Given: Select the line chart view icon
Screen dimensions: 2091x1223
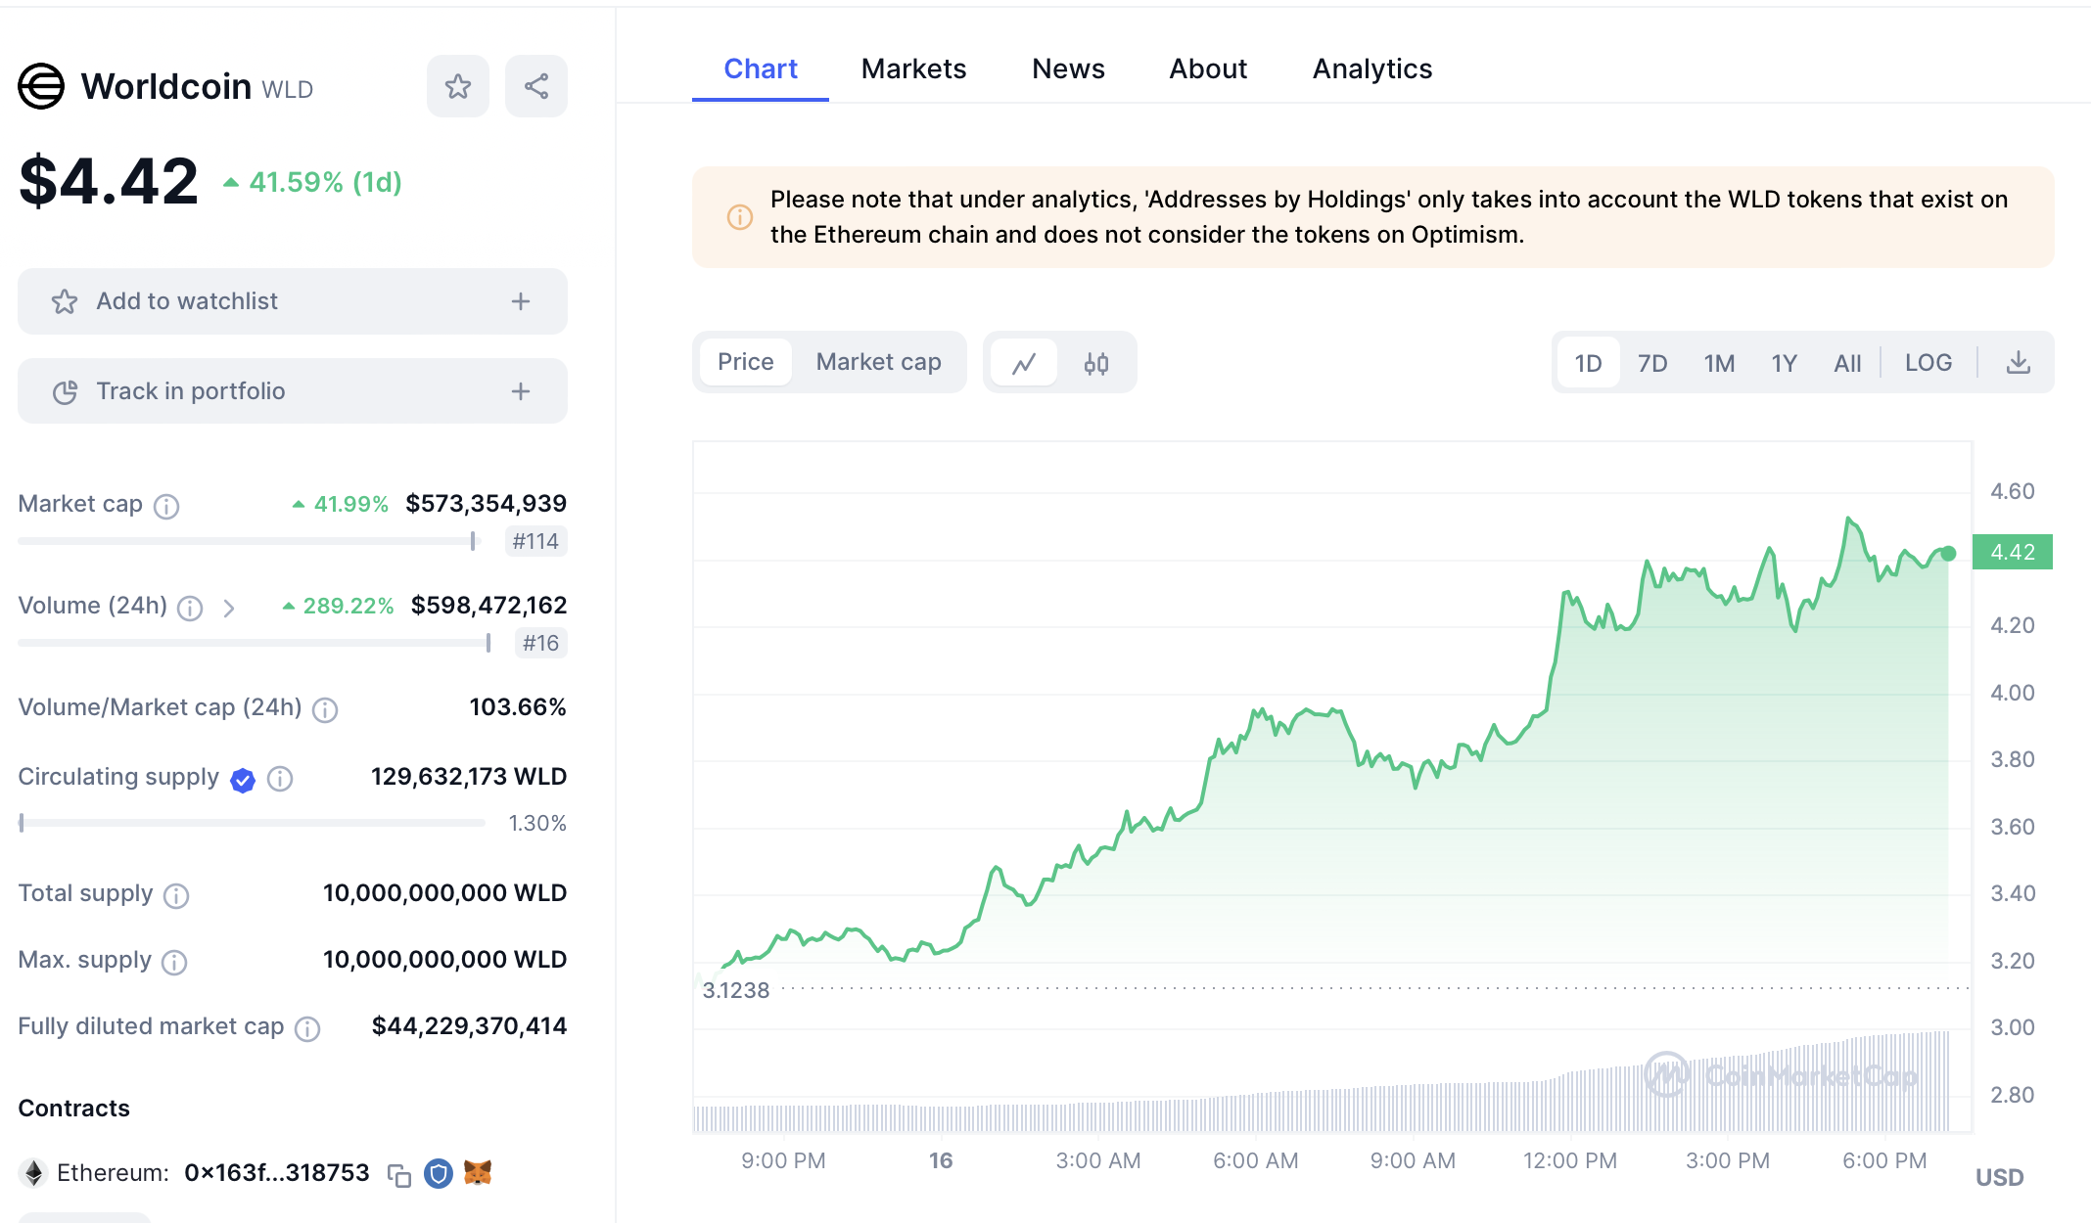Looking at the screenshot, I should click(1024, 363).
